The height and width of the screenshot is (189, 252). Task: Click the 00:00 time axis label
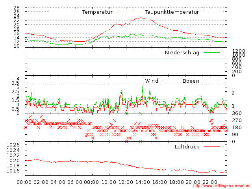coord(24,182)
